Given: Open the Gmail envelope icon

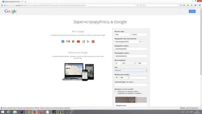Looking at the screenshot, I should coord(68,41).
